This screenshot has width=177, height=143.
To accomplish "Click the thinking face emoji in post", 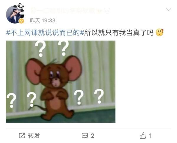I will pyautogui.click(x=160, y=32).
